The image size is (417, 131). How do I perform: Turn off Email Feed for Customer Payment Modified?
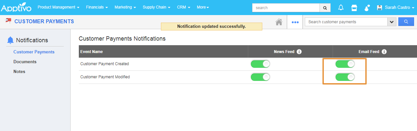(x=345, y=77)
